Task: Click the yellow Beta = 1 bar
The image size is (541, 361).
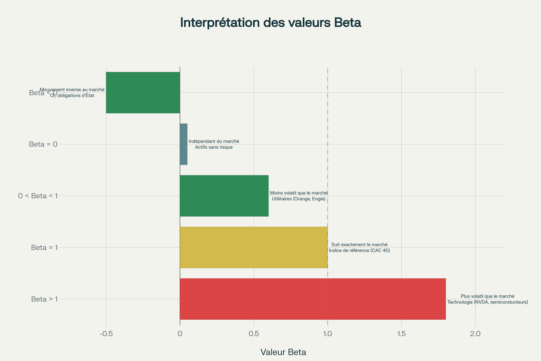Action: tap(254, 247)
